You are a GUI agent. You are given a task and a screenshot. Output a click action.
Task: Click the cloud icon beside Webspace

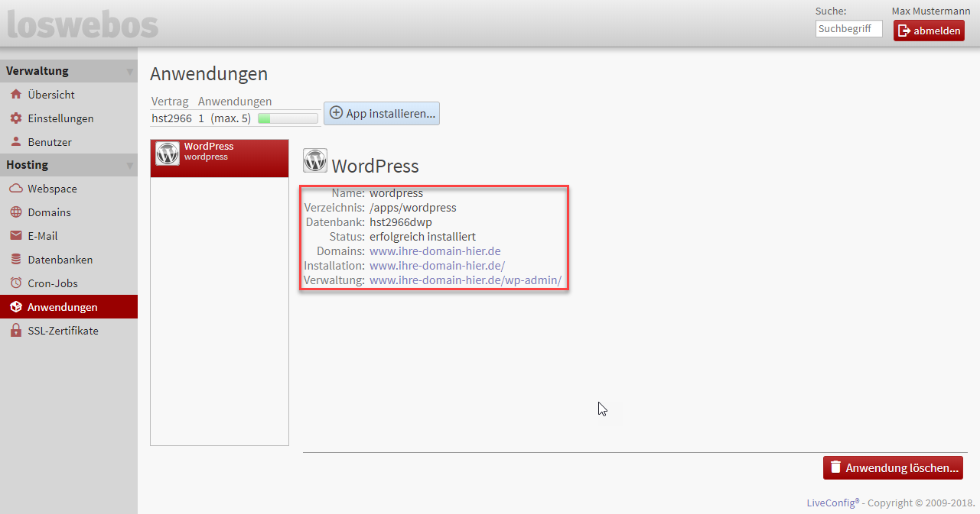15,189
